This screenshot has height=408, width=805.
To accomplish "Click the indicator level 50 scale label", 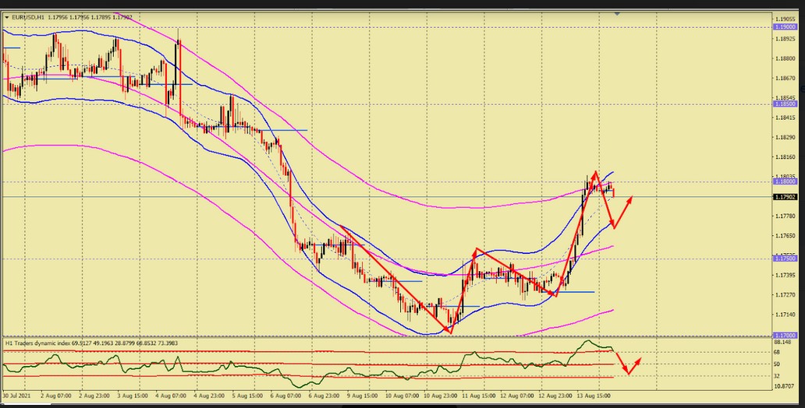I will point(777,364).
